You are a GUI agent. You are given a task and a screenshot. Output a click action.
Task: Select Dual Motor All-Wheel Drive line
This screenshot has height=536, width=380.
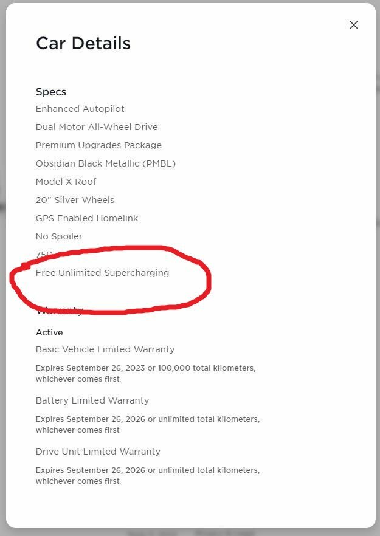97,127
